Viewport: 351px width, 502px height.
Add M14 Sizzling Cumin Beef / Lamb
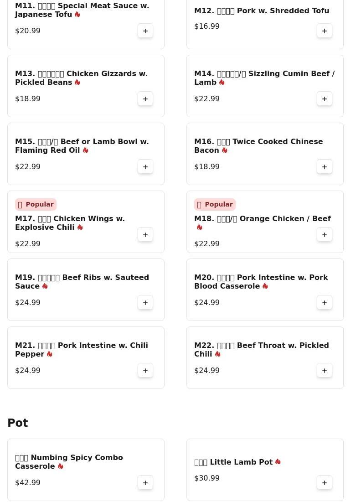click(325, 99)
